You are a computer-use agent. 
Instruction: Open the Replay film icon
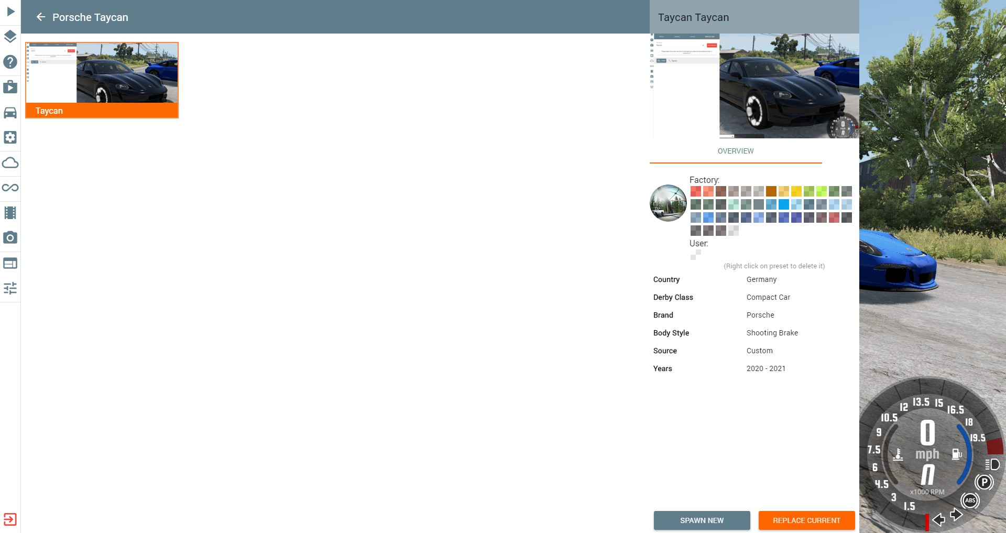point(10,213)
